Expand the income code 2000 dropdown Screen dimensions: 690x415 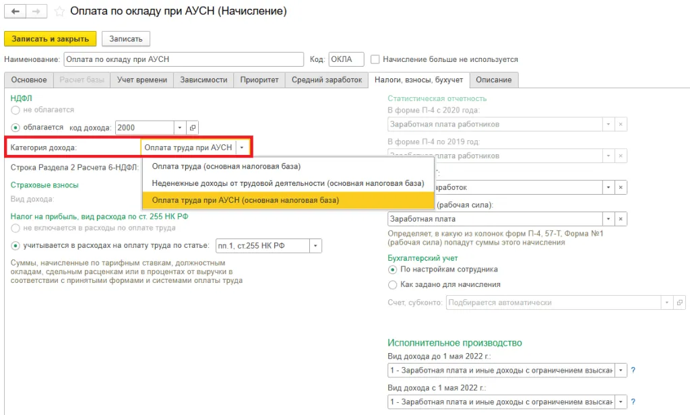point(179,127)
